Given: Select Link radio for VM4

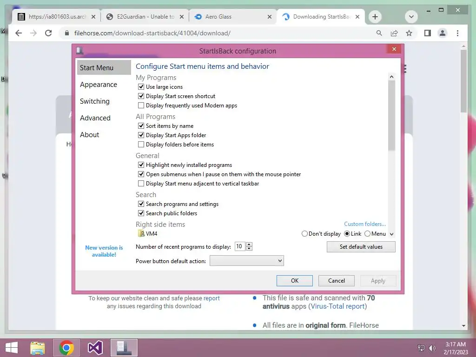Looking at the screenshot, I should (347, 234).
